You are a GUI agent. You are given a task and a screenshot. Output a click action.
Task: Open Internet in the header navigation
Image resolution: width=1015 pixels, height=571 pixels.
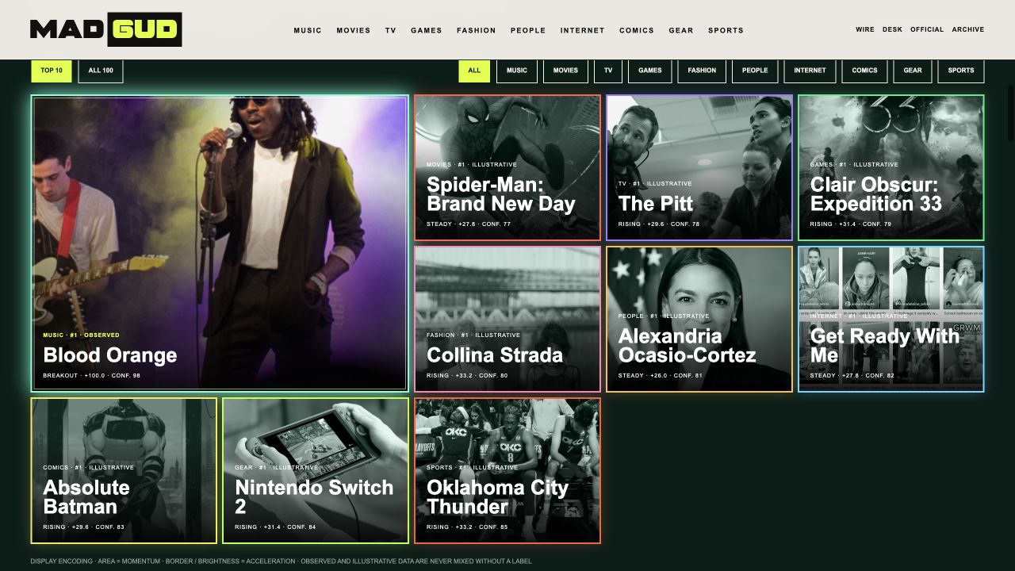(x=583, y=30)
